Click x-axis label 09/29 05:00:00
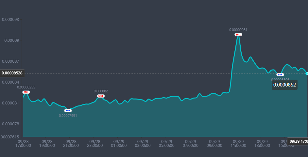 [166, 144]
